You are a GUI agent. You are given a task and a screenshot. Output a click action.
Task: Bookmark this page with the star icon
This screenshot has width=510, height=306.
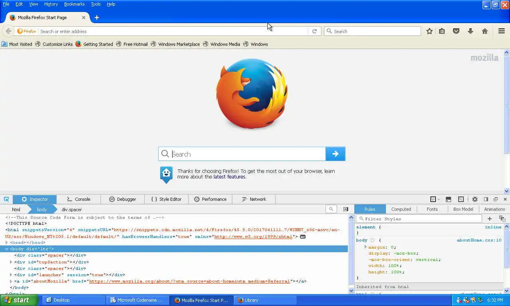[x=430, y=31]
